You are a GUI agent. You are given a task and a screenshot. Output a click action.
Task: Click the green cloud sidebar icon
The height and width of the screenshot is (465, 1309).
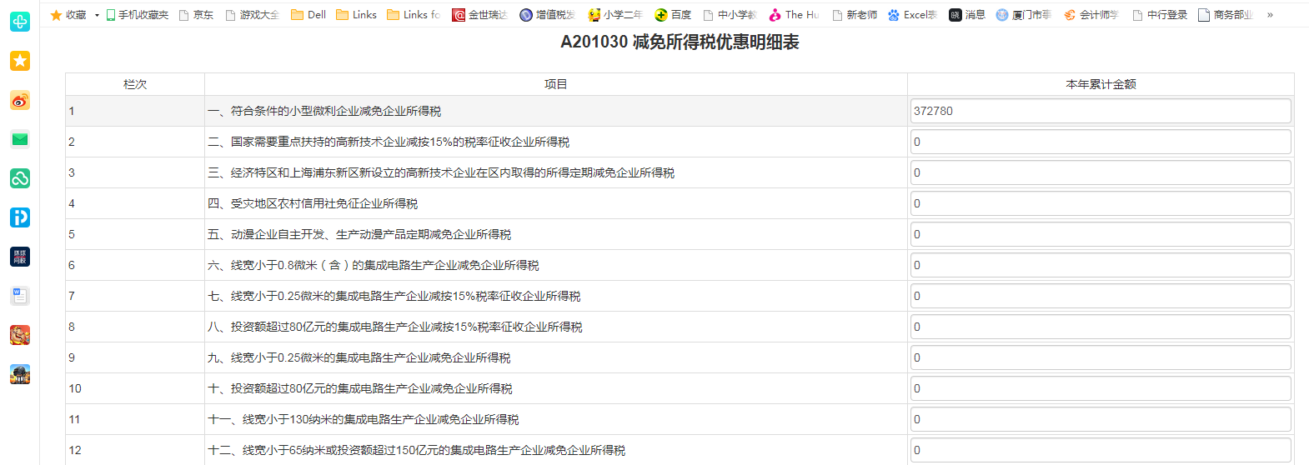coord(20,178)
